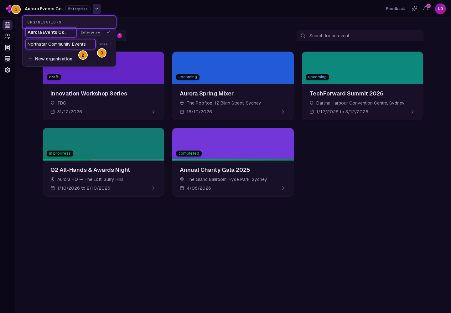Switch to Northstar Community Events organisation
The image size is (451, 313).
click(69, 44)
